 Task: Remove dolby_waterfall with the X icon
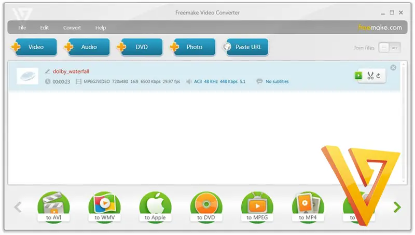(x=393, y=67)
